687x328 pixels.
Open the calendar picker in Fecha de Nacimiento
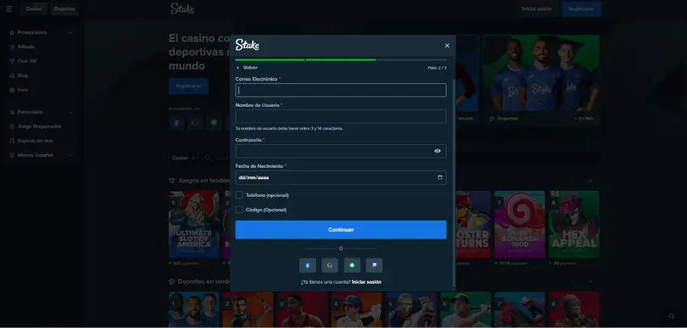point(440,178)
